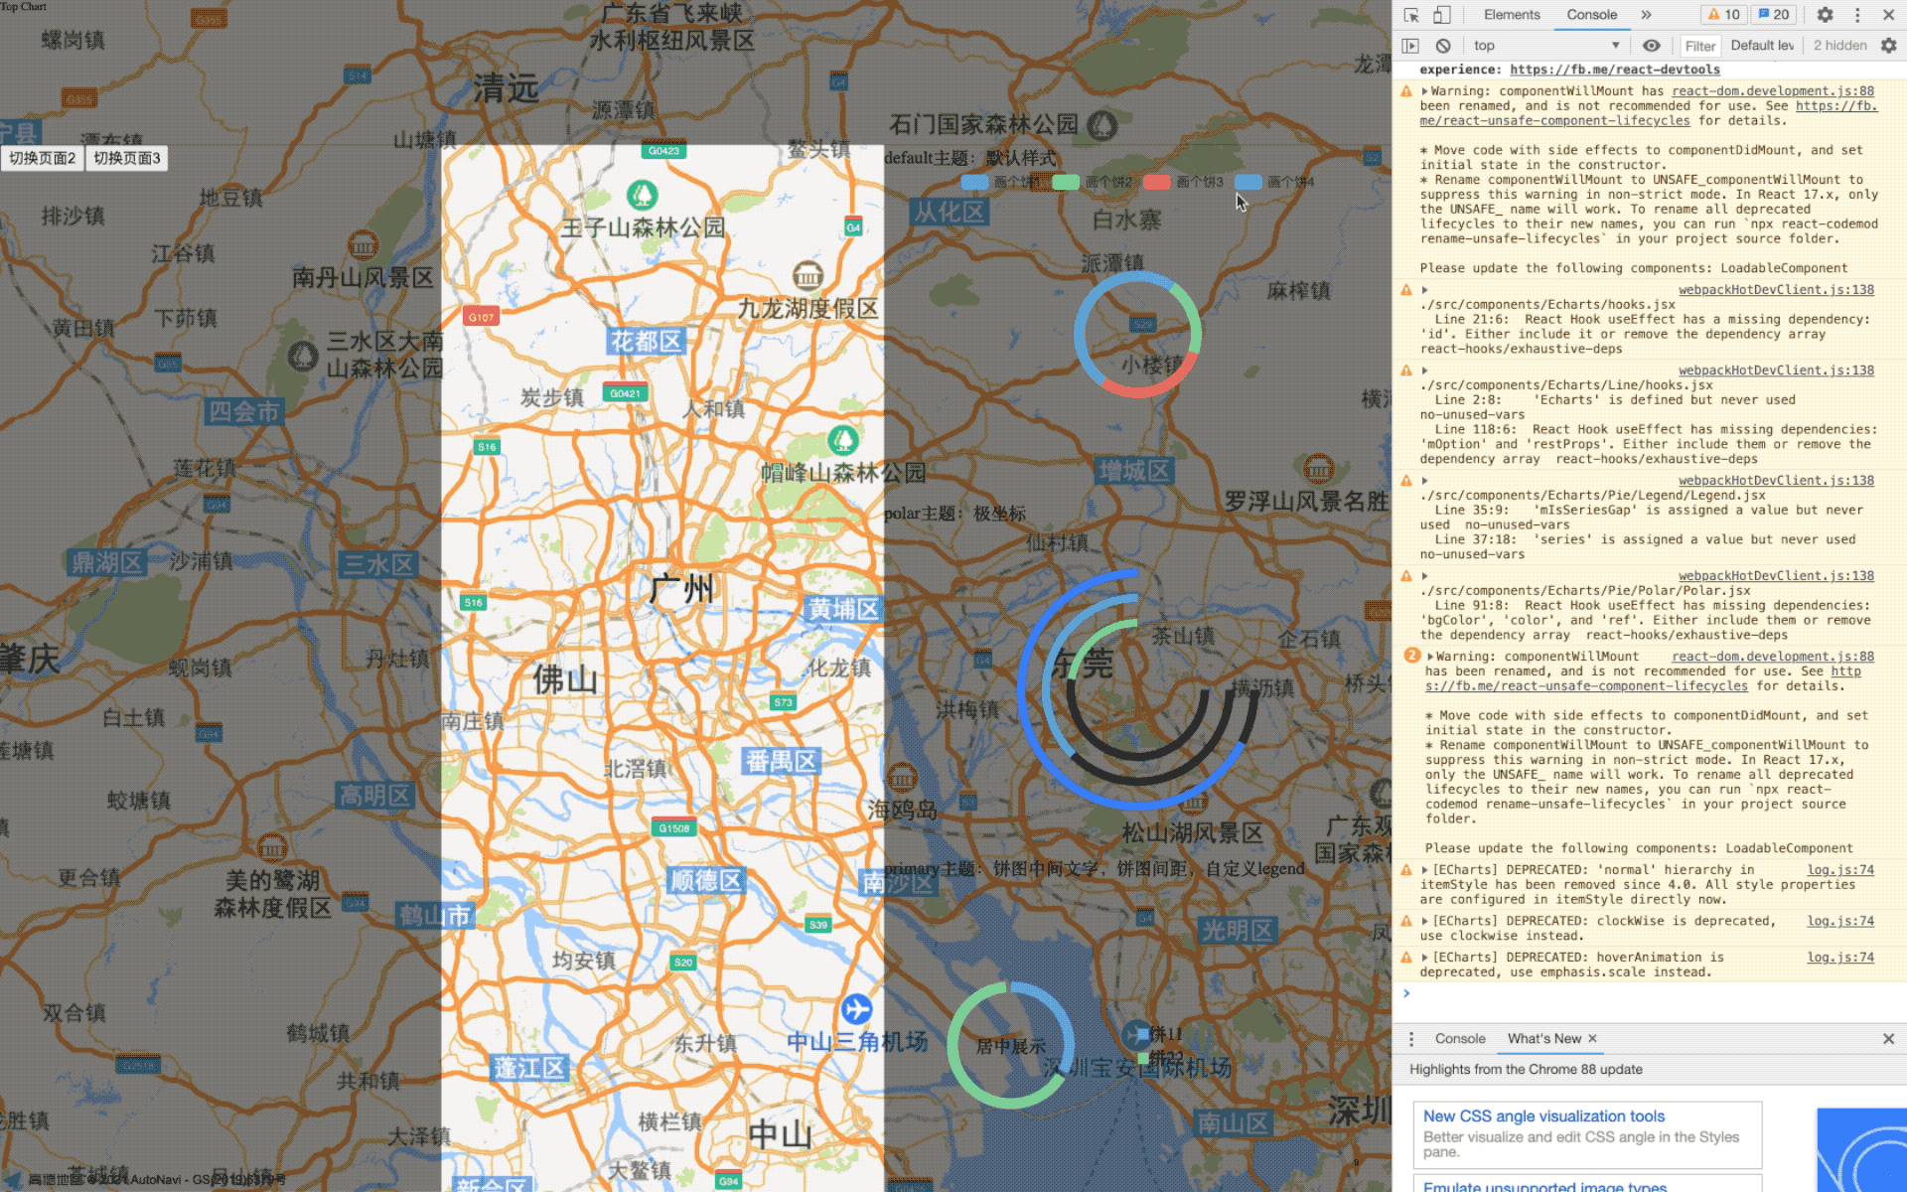
Task: Click the eye icon for live expressions
Action: click(x=1651, y=46)
